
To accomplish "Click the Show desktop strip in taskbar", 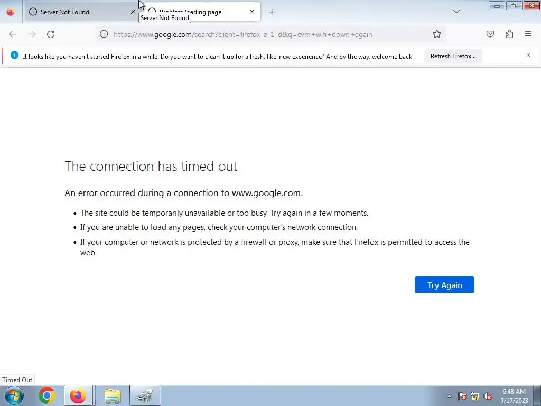I will (537, 395).
